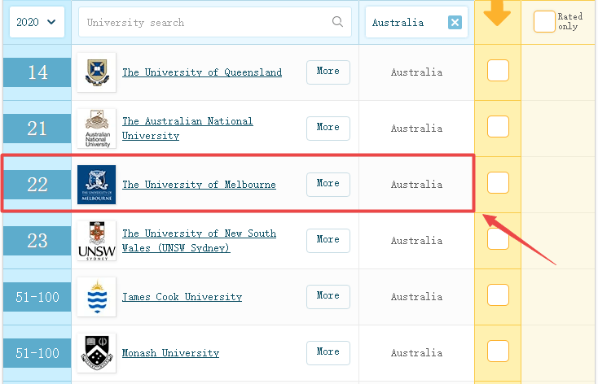
Task: Check compare checkbox for Monash University
Action: click(498, 351)
